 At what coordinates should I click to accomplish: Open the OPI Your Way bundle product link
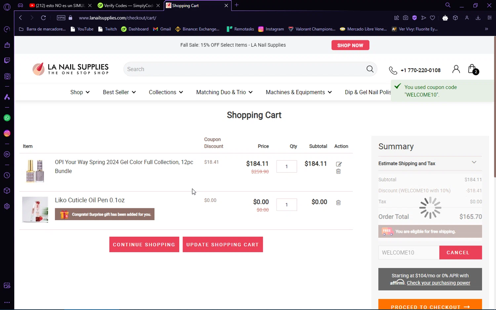point(124,167)
